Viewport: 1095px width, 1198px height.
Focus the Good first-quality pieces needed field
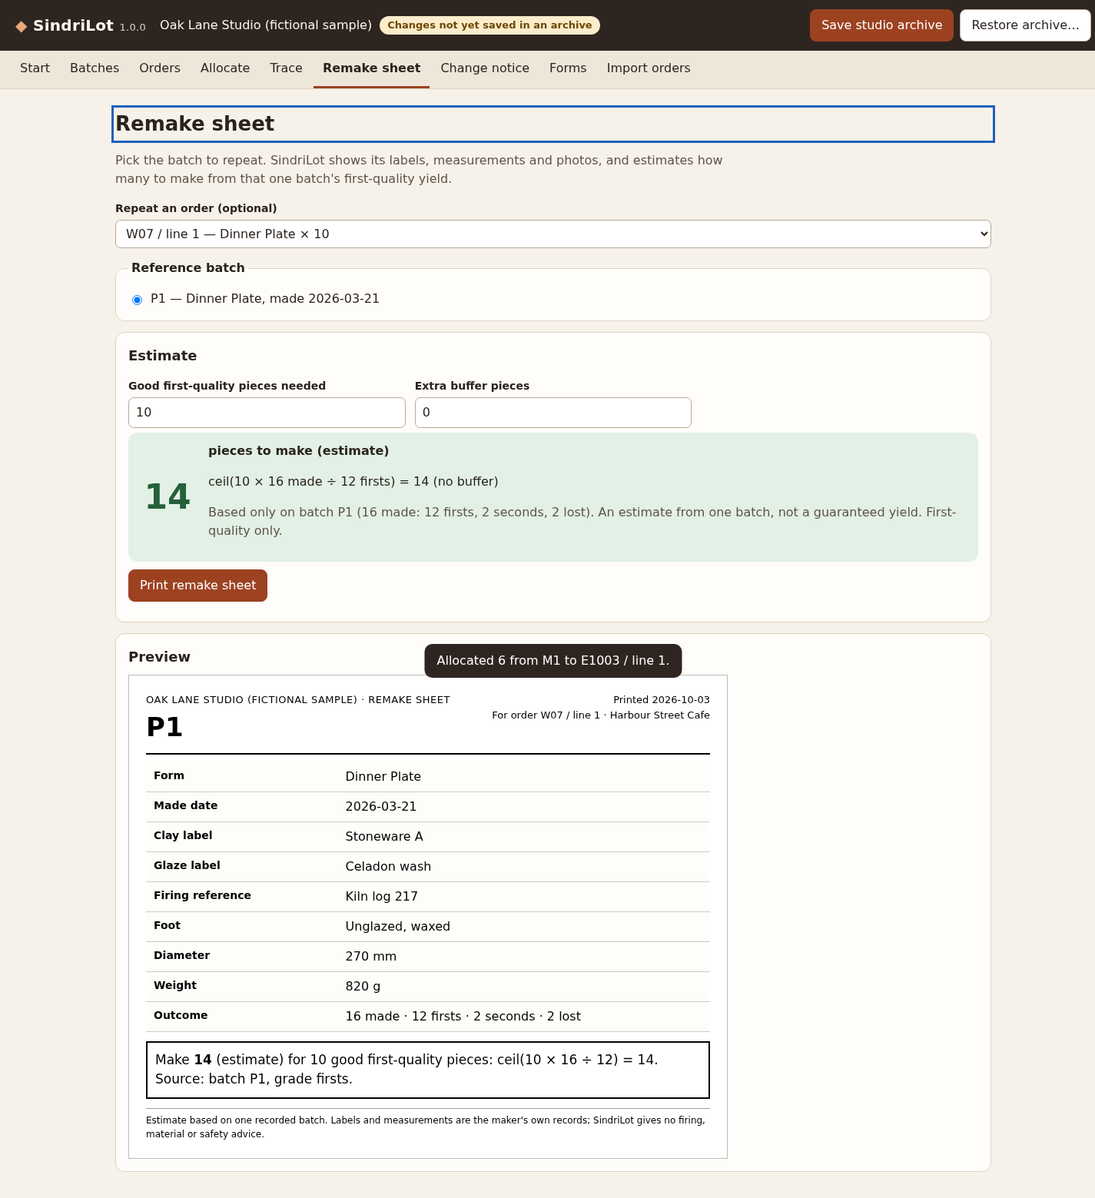pyautogui.click(x=267, y=413)
